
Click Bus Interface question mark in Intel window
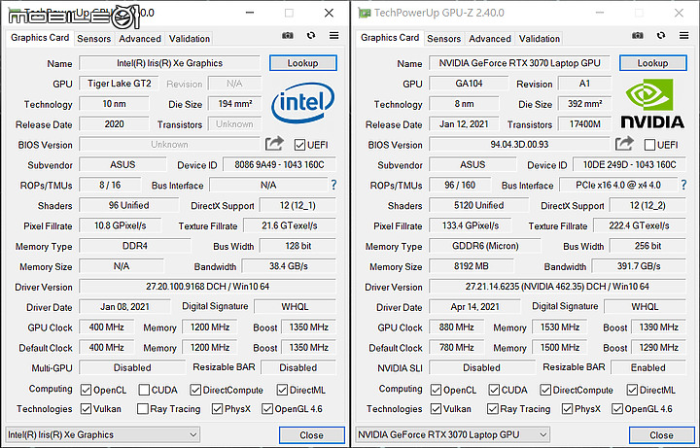333,185
